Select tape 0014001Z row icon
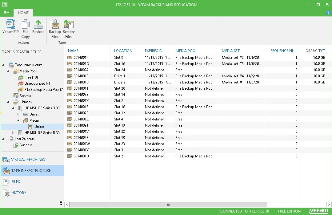This screenshot has width=332, height=215. tap(70, 119)
